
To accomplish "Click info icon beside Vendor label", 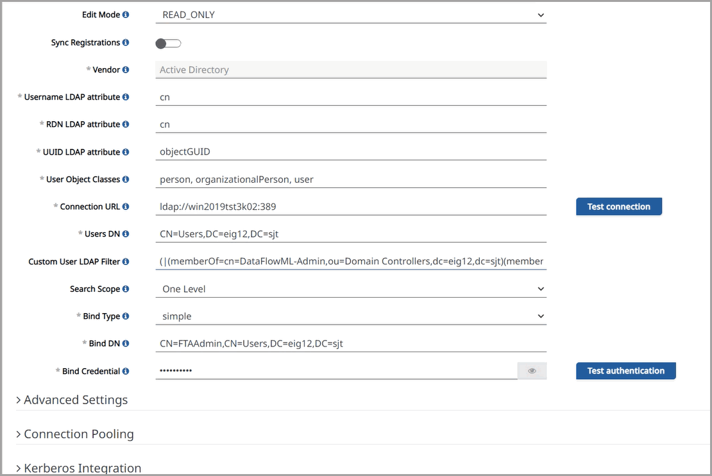I will click(x=126, y=70).
